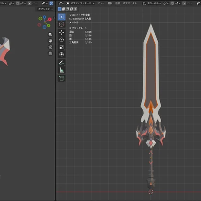The width and height of the screenshot is (201, 201).
Task: Open the 追加 menu
Action: 117,3
